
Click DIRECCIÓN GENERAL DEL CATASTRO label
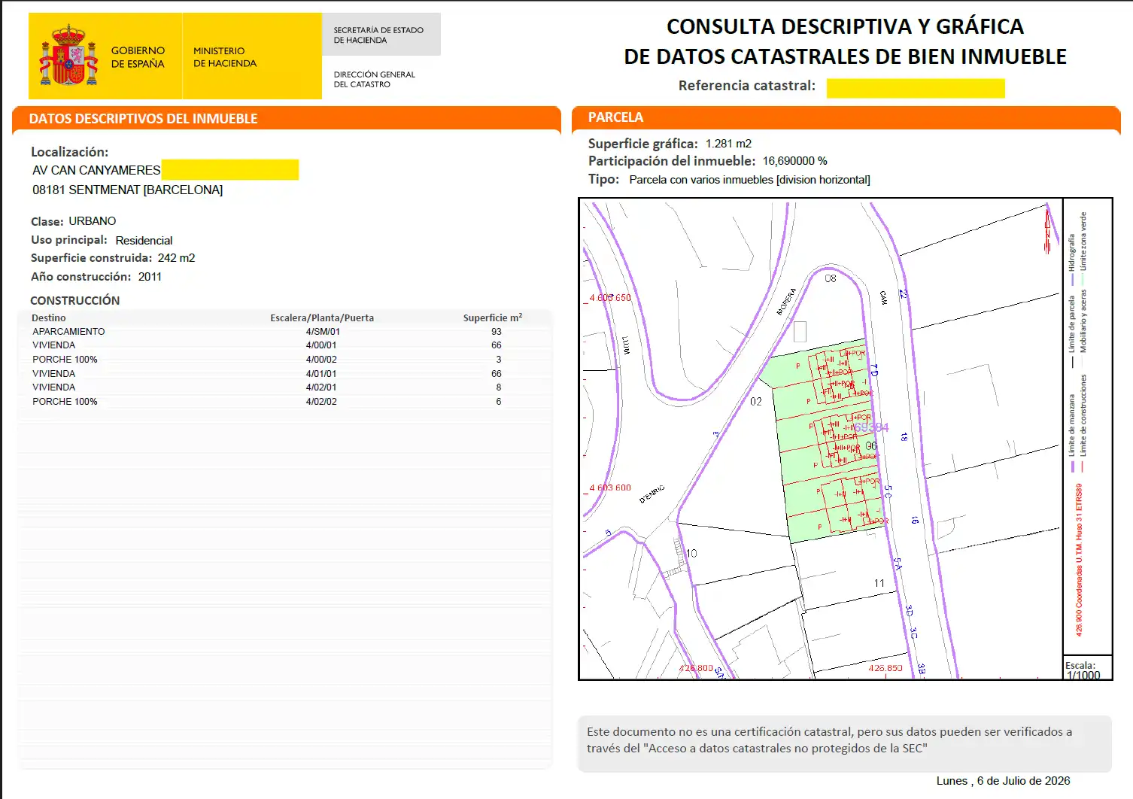click(x=374, y=79)
